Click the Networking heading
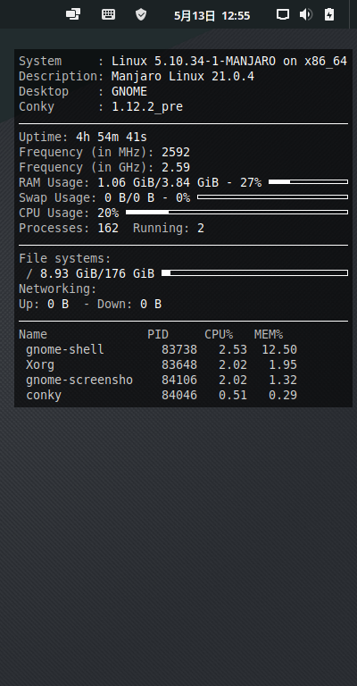This screenshot has width=357, height=686. tap(58, 289)
